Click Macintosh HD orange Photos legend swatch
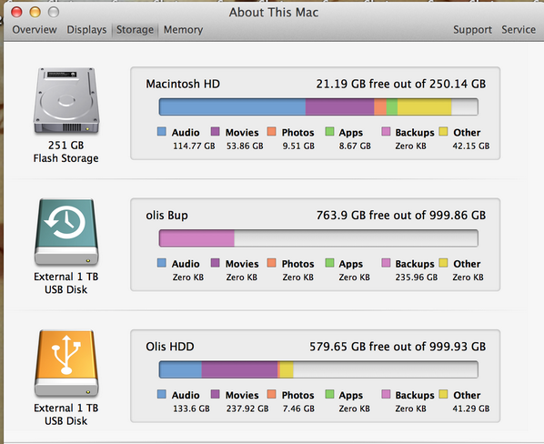Image resolution: width=544 pixels, height=444 pixels. tap(272, 131)
